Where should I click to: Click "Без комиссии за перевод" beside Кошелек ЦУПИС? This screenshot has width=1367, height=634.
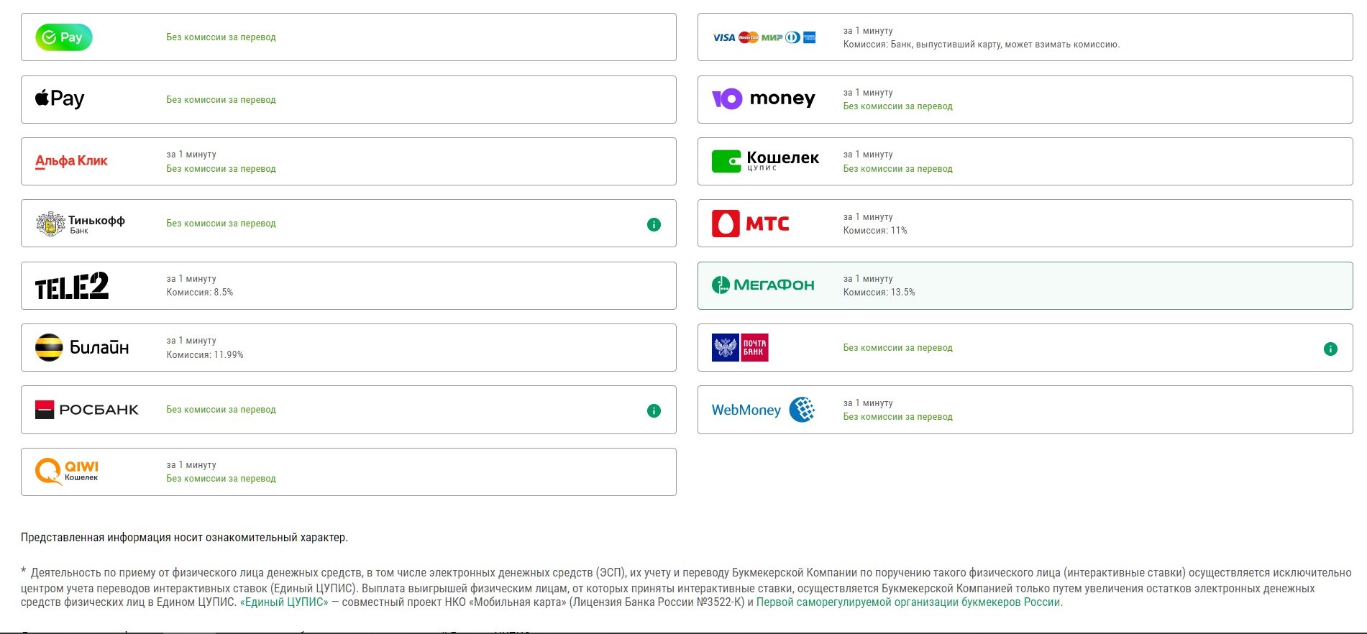click(898, 169)
